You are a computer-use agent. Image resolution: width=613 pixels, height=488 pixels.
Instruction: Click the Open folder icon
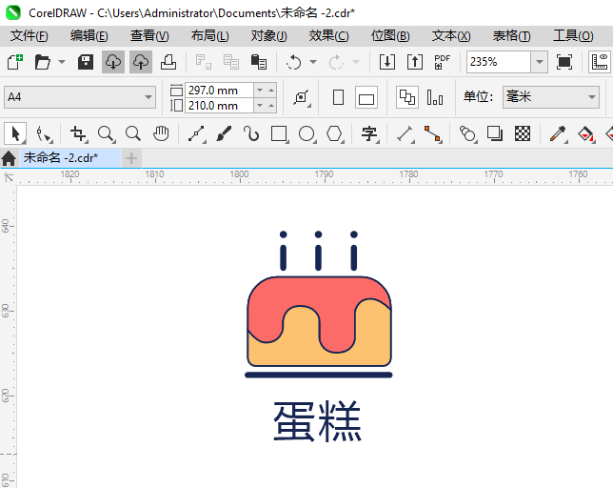(42, 62)
